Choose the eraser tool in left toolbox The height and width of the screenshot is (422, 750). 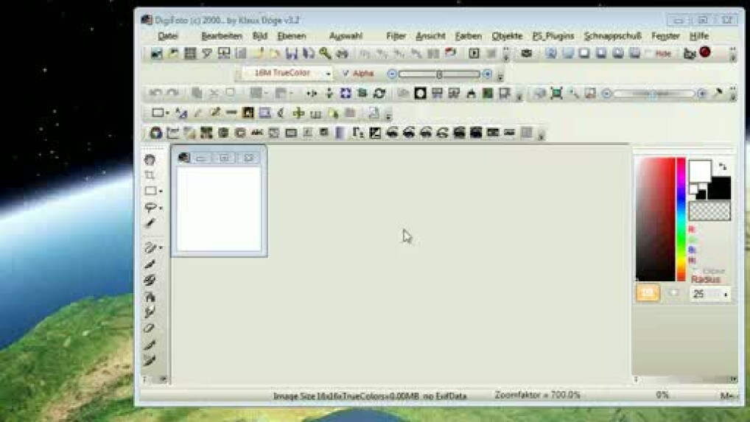coord(150,328)
